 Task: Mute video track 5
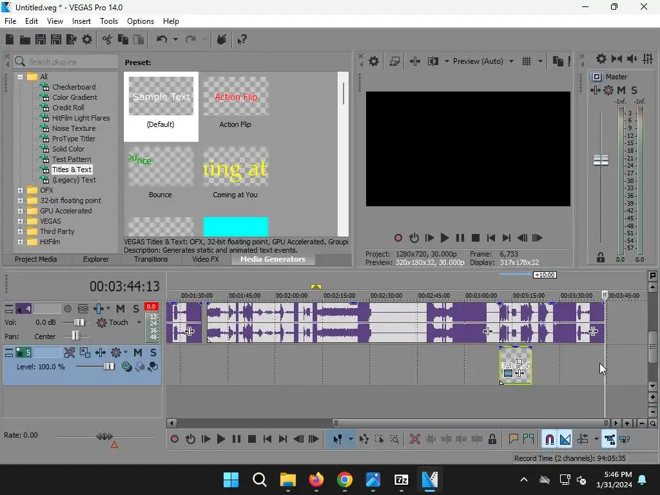coord(138,353)
